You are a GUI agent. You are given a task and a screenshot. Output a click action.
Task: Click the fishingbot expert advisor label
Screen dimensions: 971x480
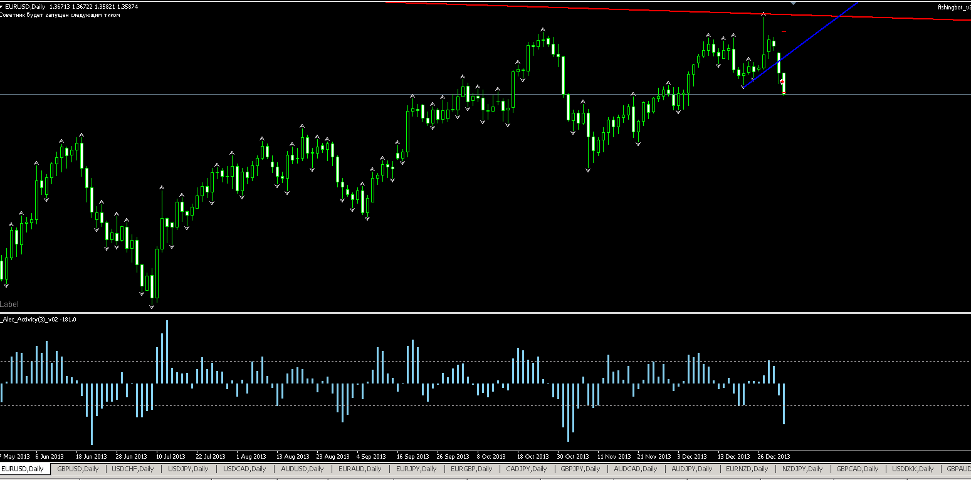click(x=954, y=6)
